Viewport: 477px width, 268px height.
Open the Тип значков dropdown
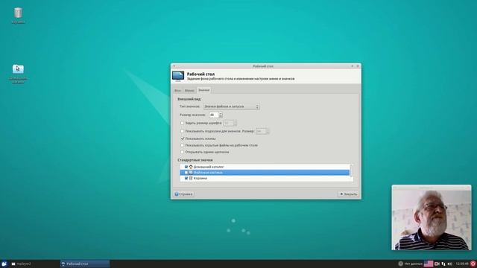coord(232,106)
